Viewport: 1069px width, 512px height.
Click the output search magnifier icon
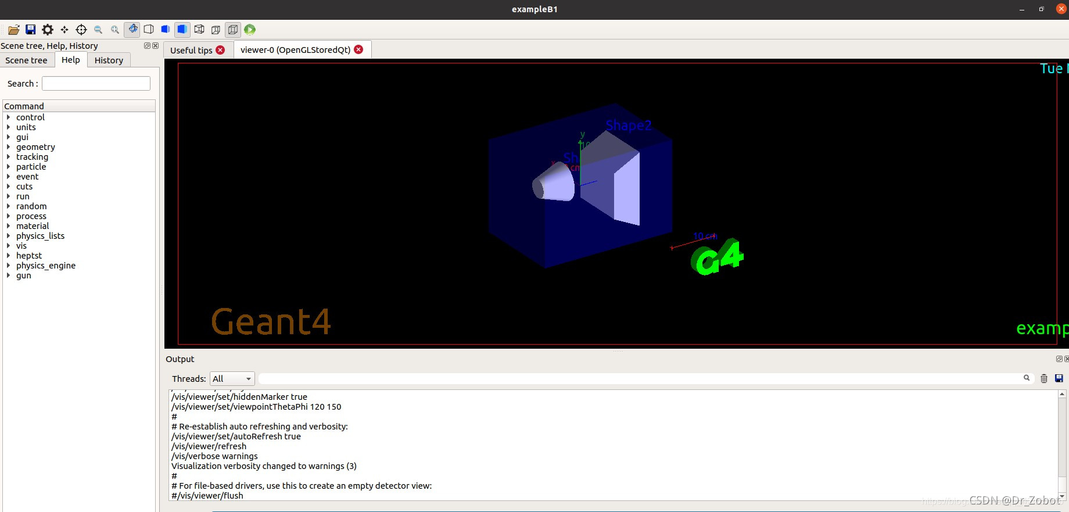[x=1027, y=378]
